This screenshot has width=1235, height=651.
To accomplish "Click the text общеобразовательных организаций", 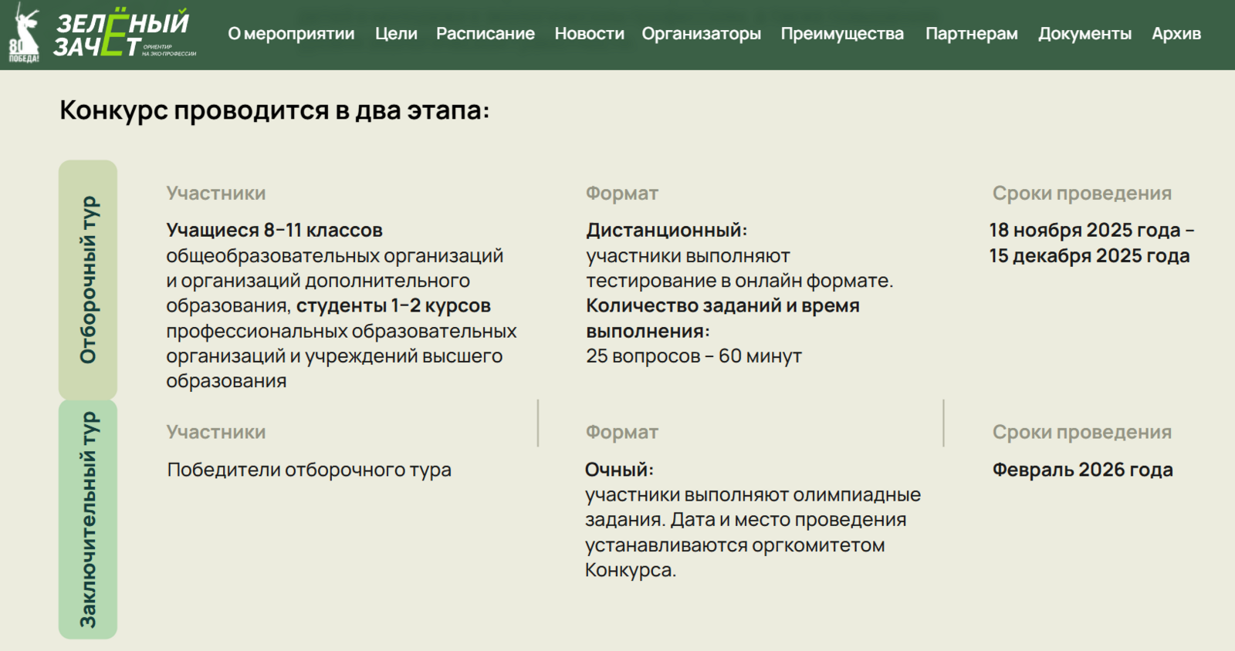I will point(335,256).
